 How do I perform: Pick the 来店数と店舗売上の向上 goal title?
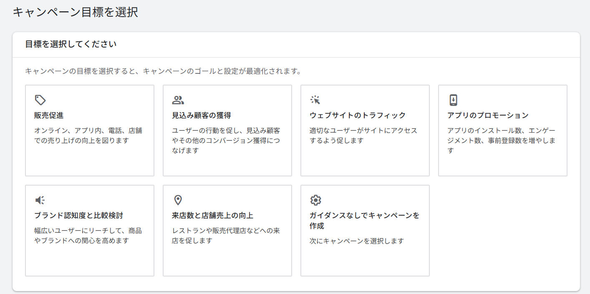(212, 216)
